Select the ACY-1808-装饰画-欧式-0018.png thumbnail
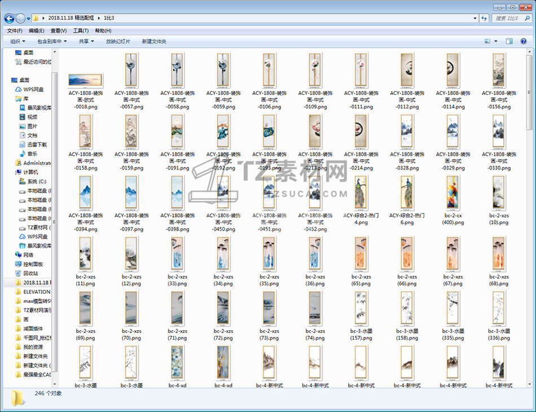 85,80
